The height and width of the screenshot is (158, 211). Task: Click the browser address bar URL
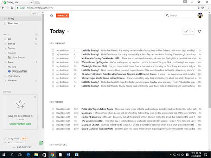40,8
